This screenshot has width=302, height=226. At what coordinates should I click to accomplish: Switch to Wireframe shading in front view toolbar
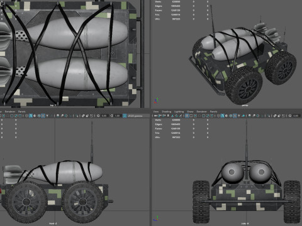(26, 116)
